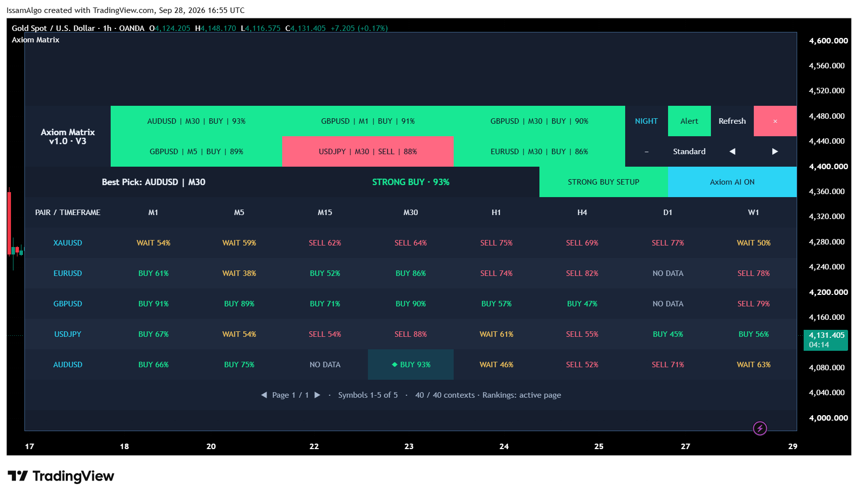858x496 pixels.
Task: Click the M15 column header
Action: [325, 213]
